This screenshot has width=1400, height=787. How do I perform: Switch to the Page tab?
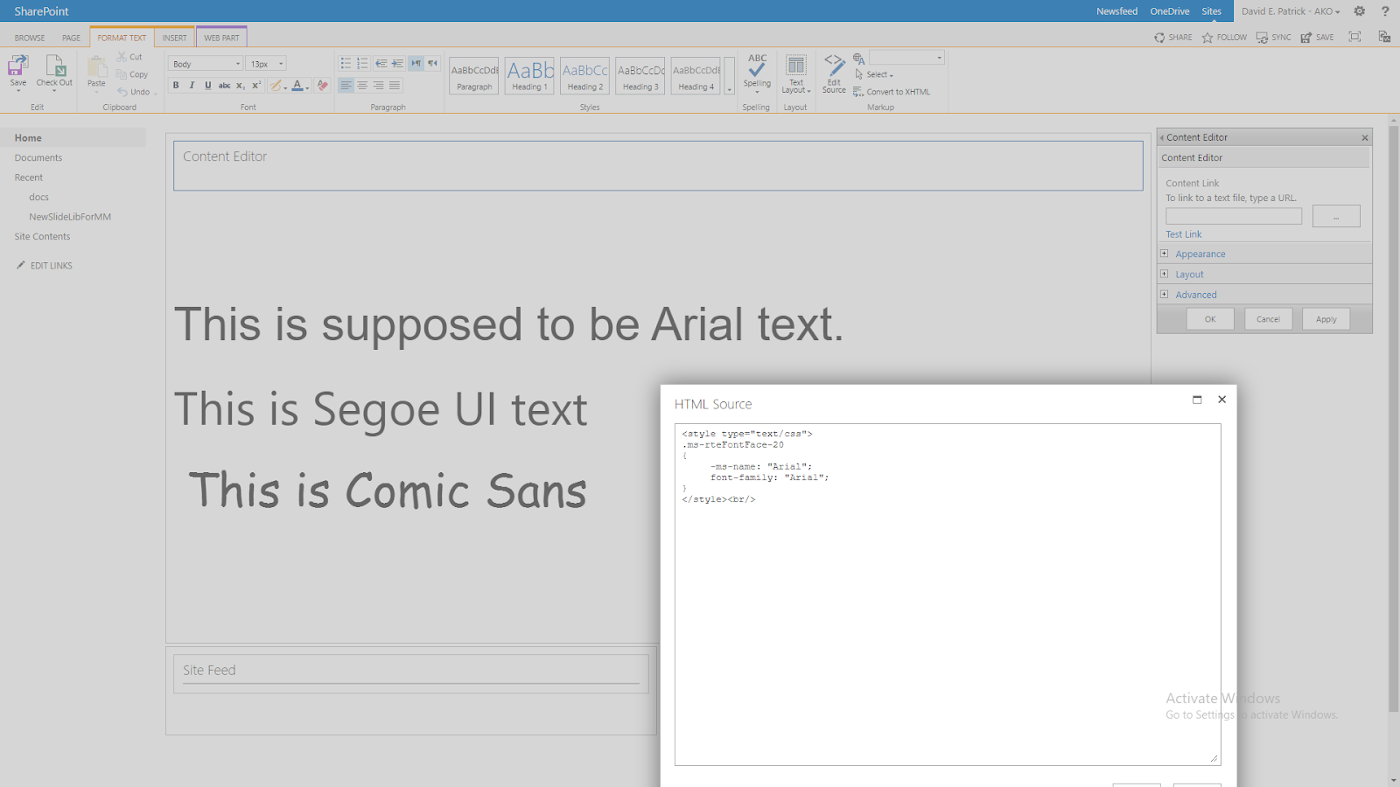pos(71,38)
